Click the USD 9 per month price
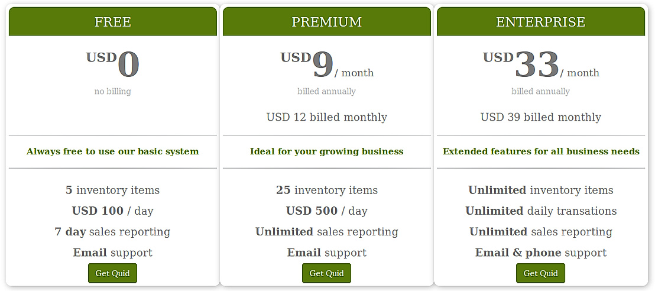655x291 pixels. [326, 65]
